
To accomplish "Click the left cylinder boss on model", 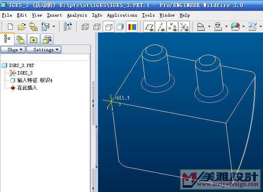I will pyautogui.click(x=155, y=67).
